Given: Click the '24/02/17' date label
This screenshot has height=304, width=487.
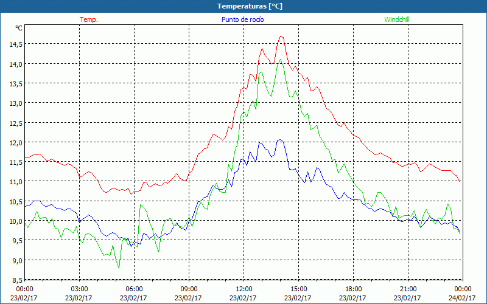Looking at the screenshot, I should tap(462, 298).
